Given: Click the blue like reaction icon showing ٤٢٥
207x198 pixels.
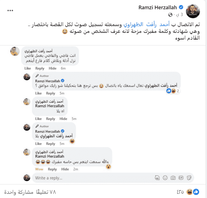Looking at the screenshot, I should pyautogui.click(x=196, y=192).
